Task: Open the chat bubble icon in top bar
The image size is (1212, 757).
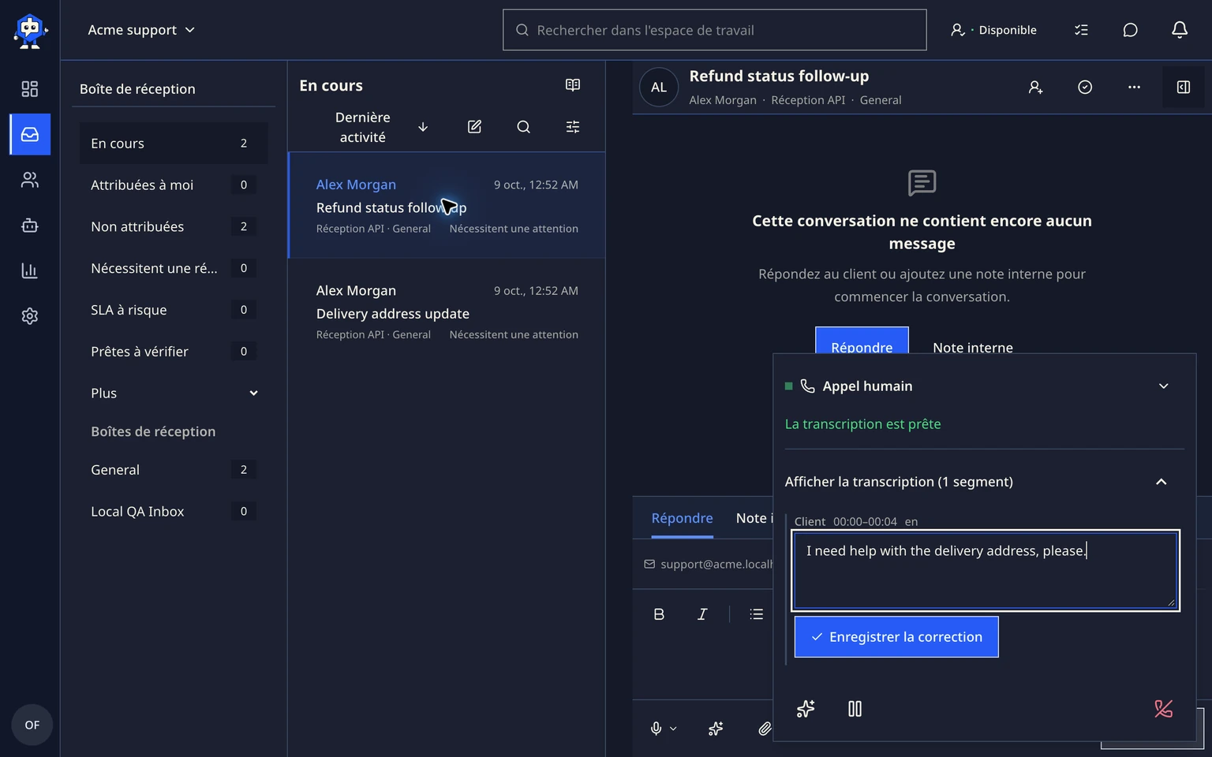Action: point(1130,30)
